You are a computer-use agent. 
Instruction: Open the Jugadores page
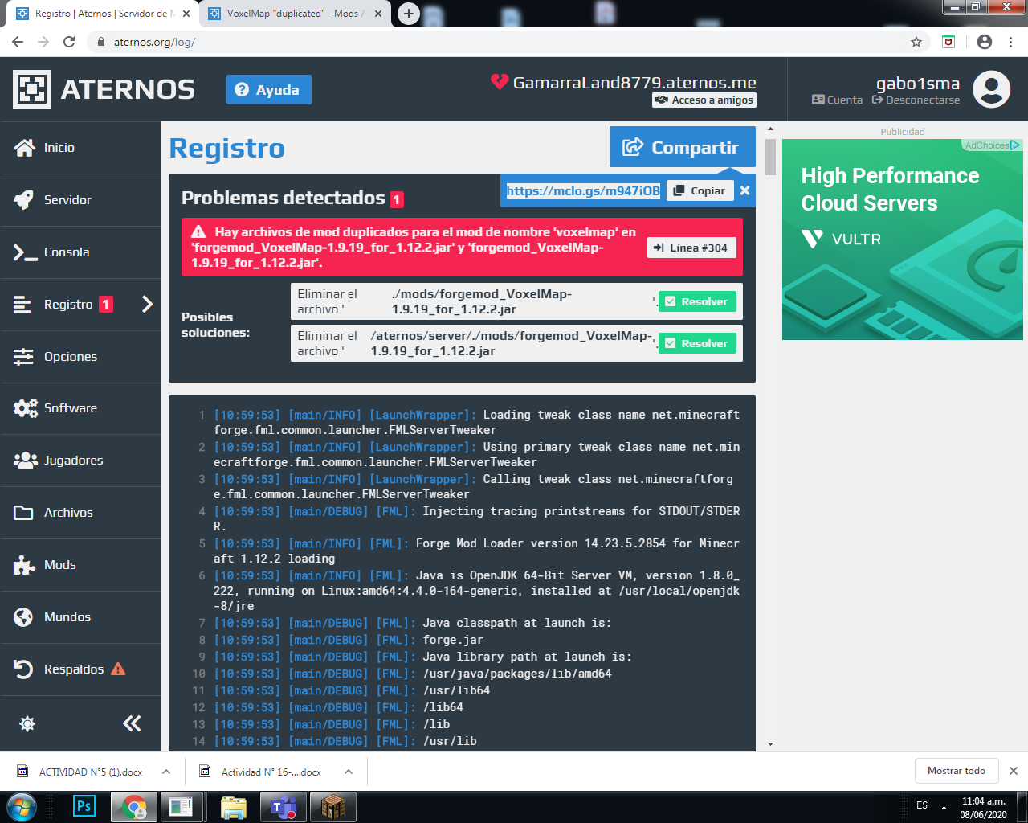[80, 461]
